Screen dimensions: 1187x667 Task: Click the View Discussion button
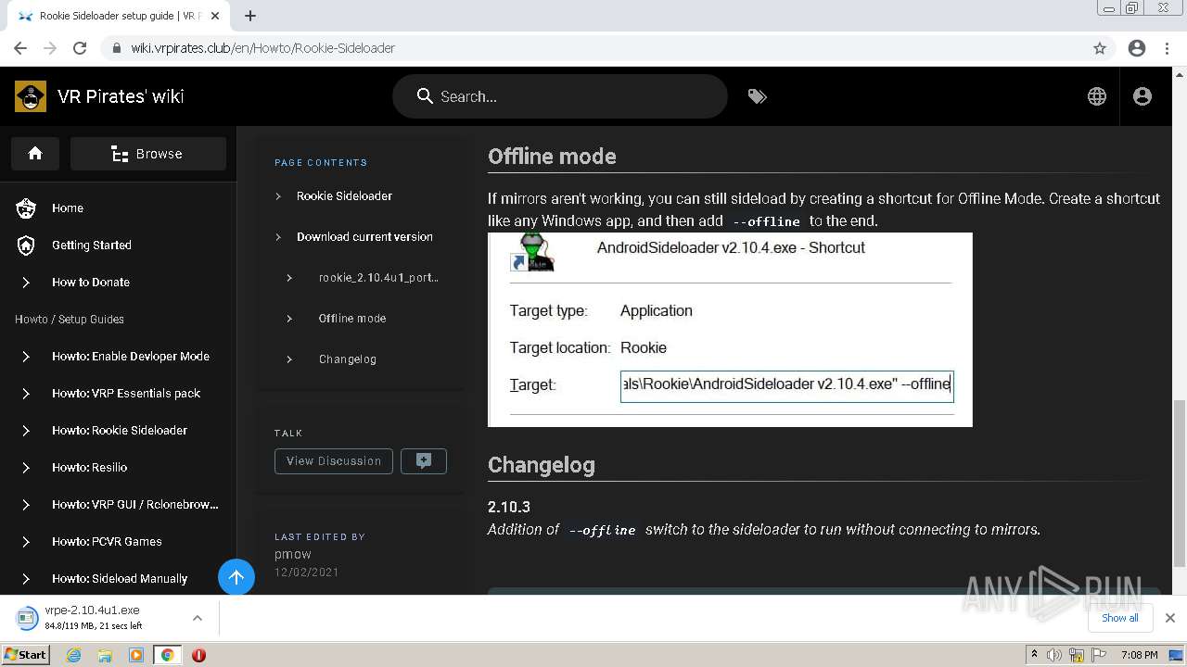(x=334, y=461)
